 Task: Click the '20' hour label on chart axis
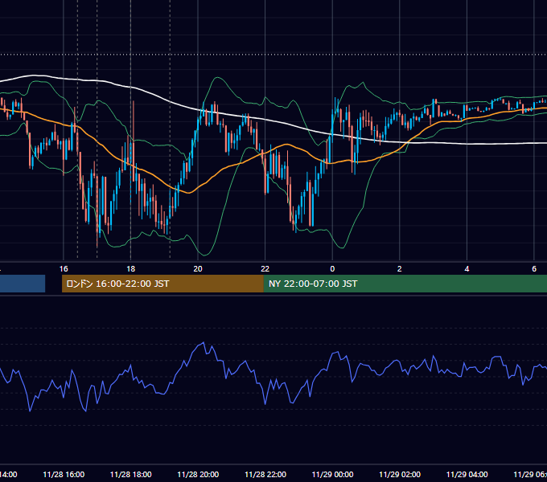(198, 269)
